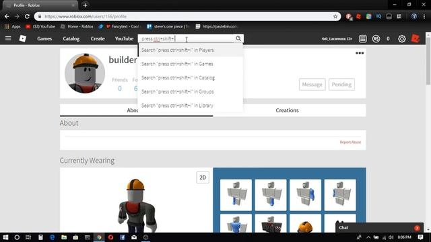Click the IQ browser extension icon
The height and width of the screenshot is (242, 431).
(378, 16)
